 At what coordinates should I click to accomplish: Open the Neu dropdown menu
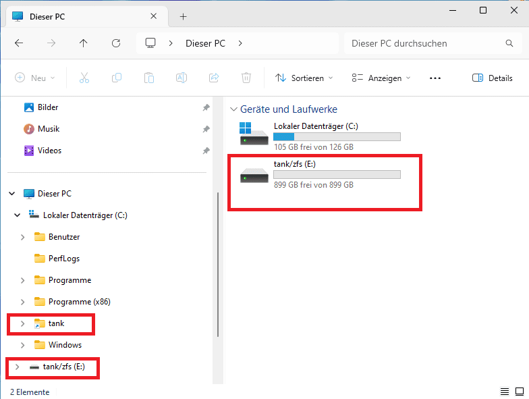coord(35,78)
